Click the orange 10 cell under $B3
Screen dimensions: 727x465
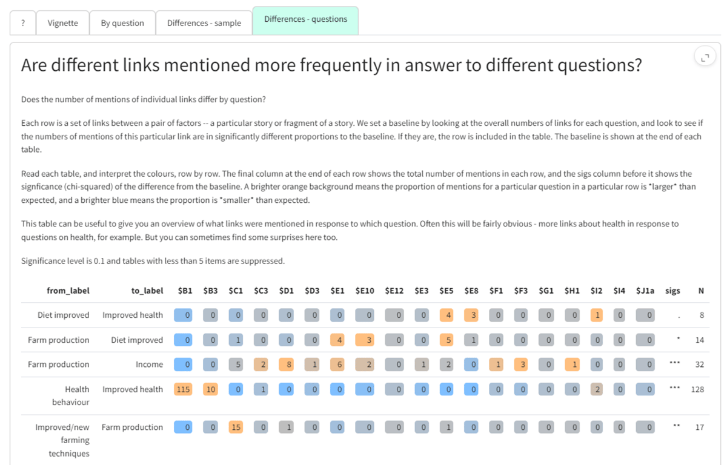[210, 389]
